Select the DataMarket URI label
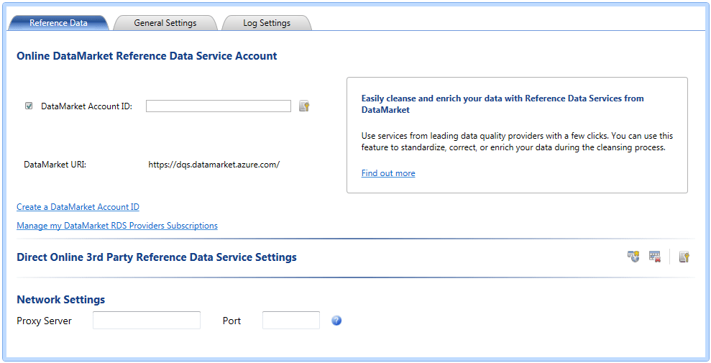Screen dimensions: 711x363 pyautogui.click(x=55, y=165)
